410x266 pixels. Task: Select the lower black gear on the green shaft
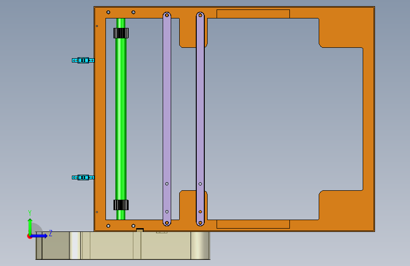click(121, 205)
